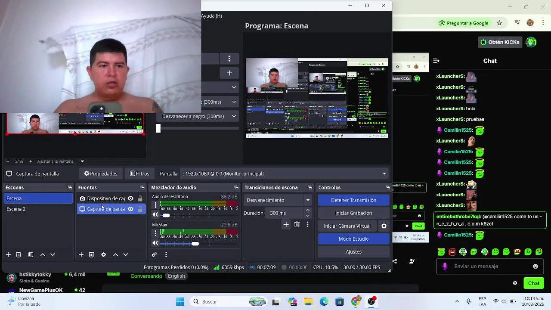Undock the Transiciones de escena panel
This screenshot has height=310, width=551.
310,188
